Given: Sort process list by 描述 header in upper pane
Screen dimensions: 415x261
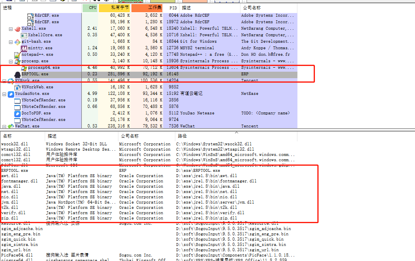Looking at the screenshot, I should coord(210,8).
